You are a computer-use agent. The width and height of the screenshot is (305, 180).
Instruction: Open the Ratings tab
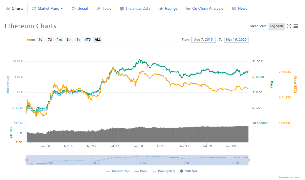[168, 9]
